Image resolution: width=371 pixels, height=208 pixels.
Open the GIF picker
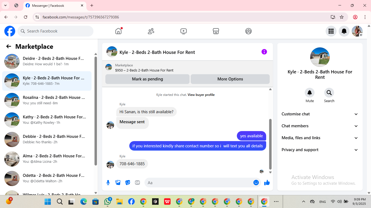137,183
